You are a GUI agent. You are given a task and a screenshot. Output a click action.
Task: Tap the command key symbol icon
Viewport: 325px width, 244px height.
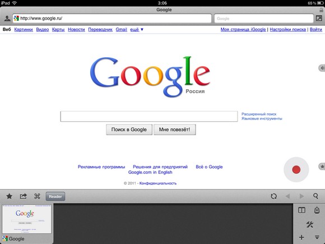point(37,196)
